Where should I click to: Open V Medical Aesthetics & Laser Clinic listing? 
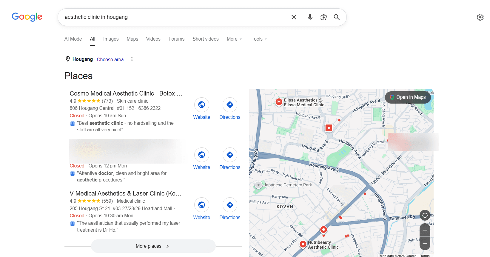pos(125,193)
